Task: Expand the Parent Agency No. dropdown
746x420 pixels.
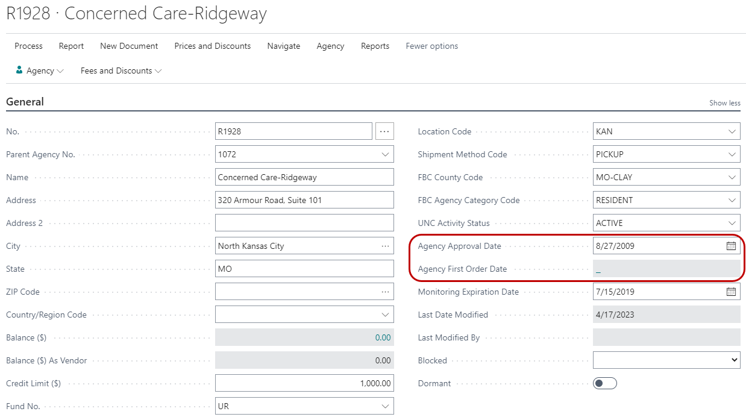Action: (385, 154)
